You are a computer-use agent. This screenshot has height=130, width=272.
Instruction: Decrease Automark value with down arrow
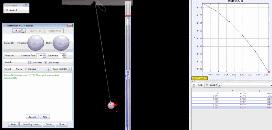[65, 57]
